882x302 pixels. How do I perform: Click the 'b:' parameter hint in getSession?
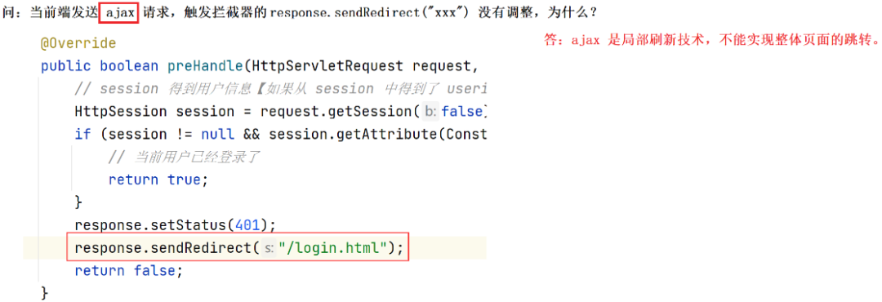[431, 112]
